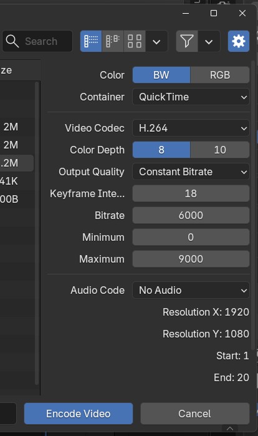
Task: Open the Audio Codec No Audio menu
Action: click(x=191, y=290)
